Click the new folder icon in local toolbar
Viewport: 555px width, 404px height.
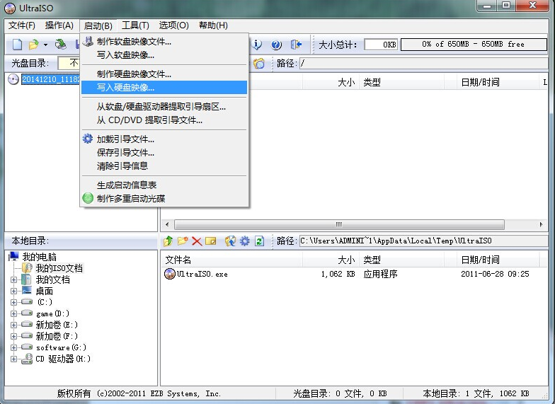[x=183, y=241]
